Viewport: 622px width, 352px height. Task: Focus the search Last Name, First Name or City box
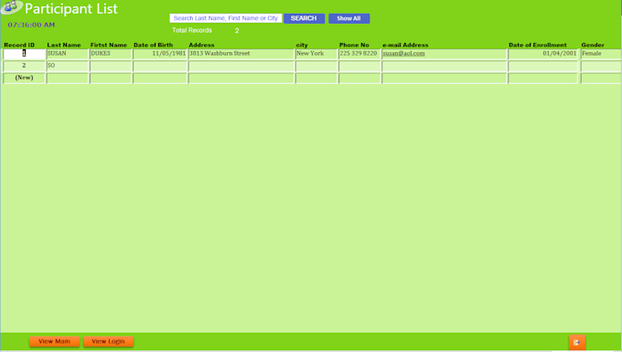(x=226, y=18)
